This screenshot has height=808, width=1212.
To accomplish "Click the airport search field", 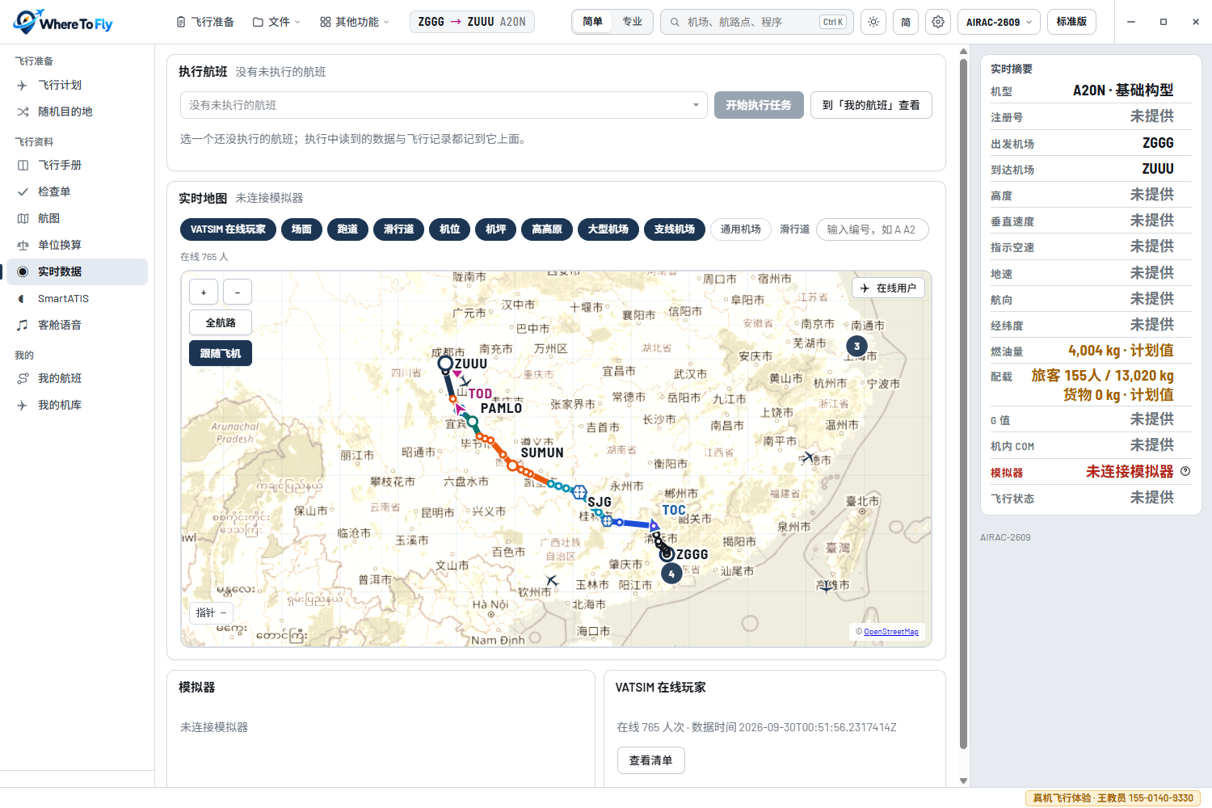I will tap(756, 22).
